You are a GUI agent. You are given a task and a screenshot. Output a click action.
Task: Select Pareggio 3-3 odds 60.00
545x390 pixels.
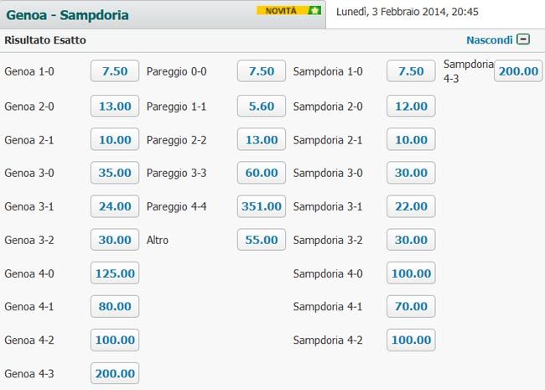(262, 173)
